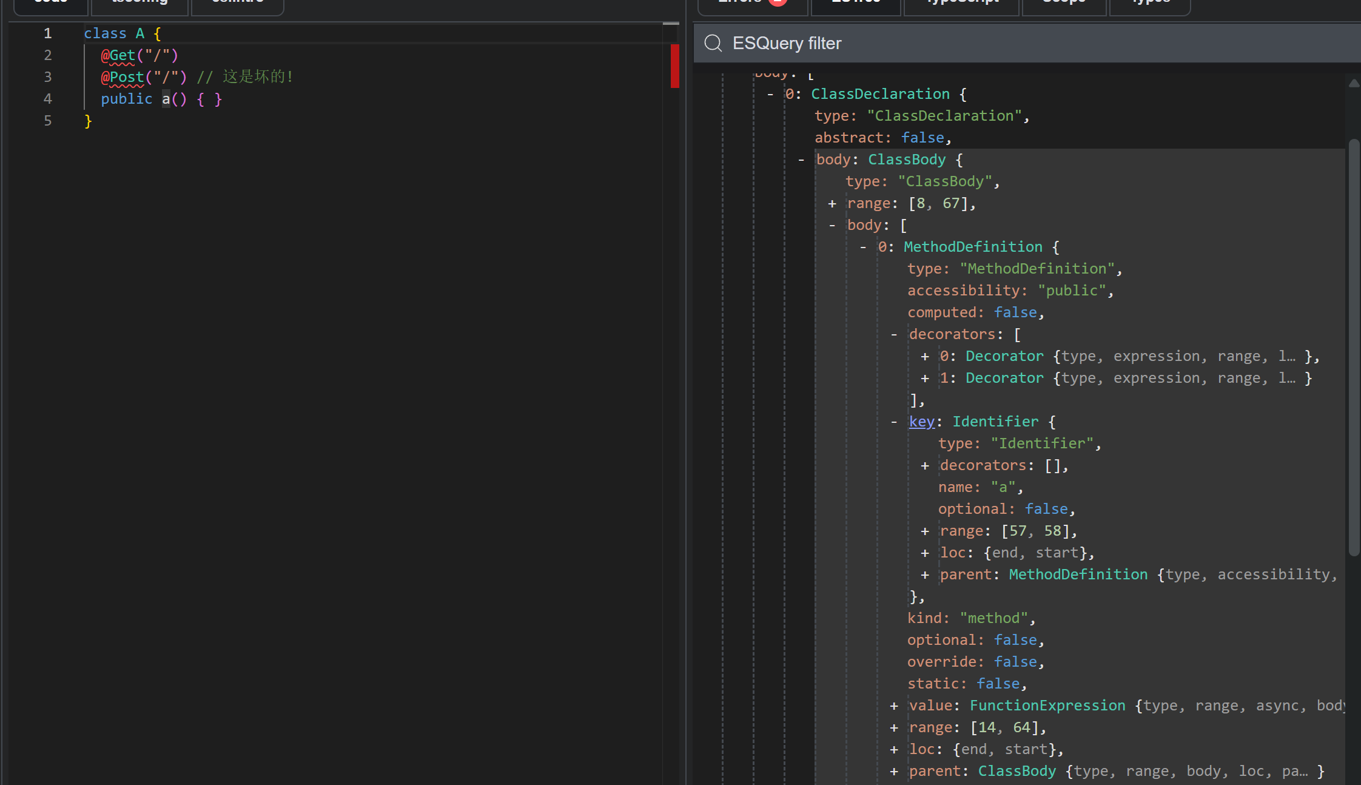Collapse the 0: MethodDefinition node
The image size is (1361, 785).
point(863,247)
